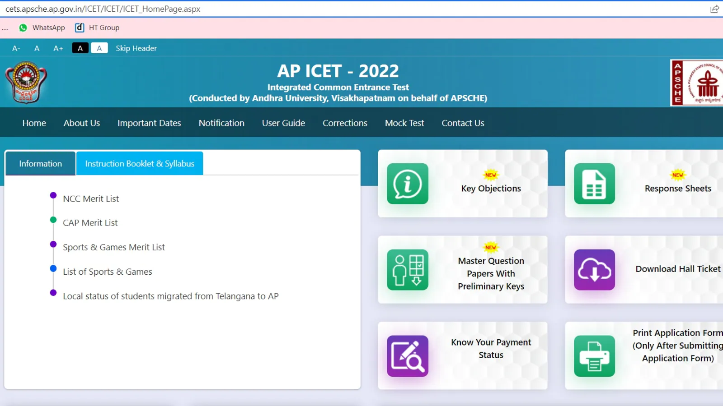Click the Integrated Common Entrance Test subtitle

tap(338, 87)
